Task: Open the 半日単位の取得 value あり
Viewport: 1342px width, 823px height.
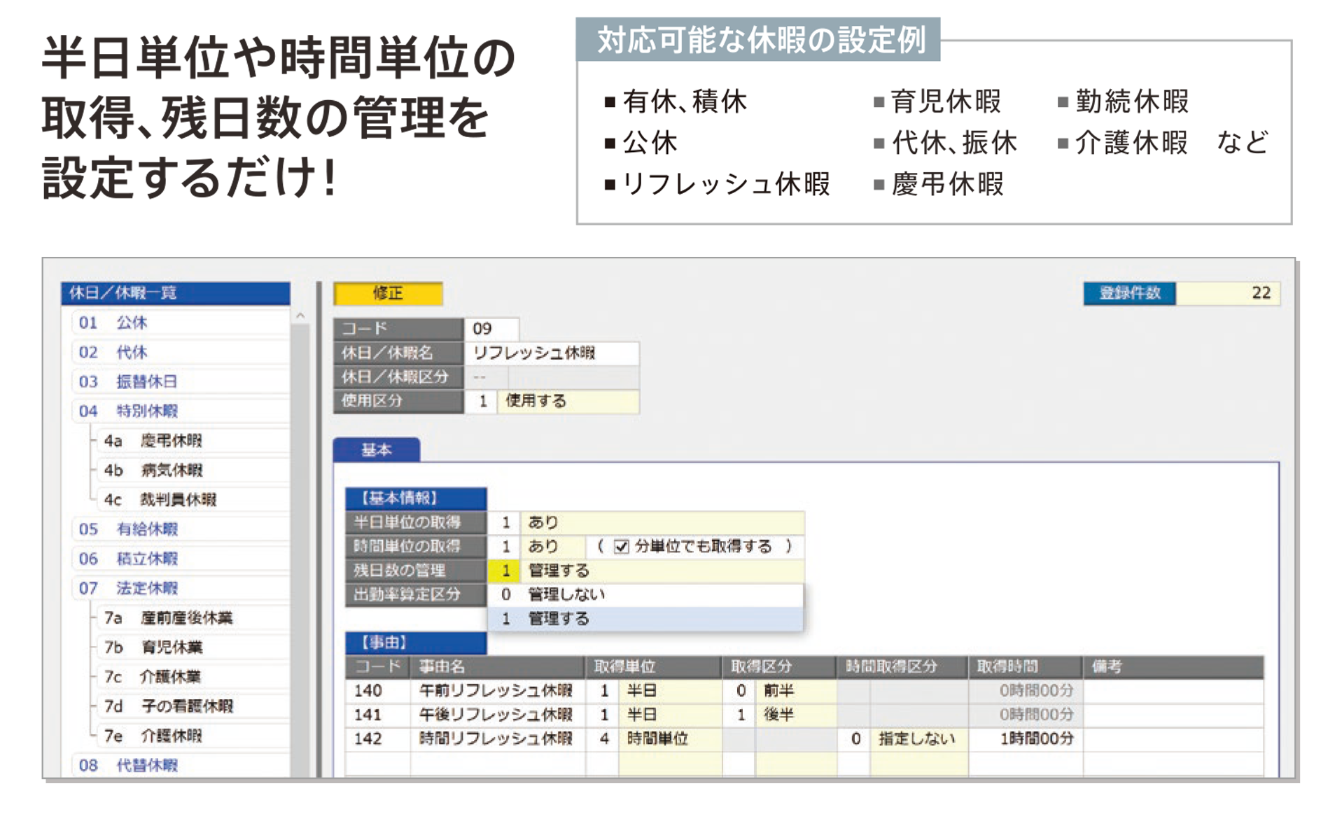Action: [663, 523]
